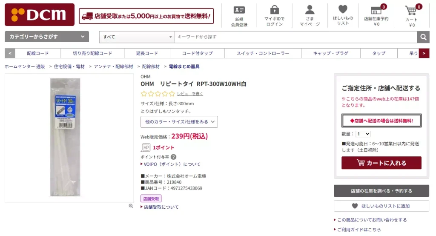Click the product photo thumbnail
Viewport: 436px width, 236px height.
point(65,137)
